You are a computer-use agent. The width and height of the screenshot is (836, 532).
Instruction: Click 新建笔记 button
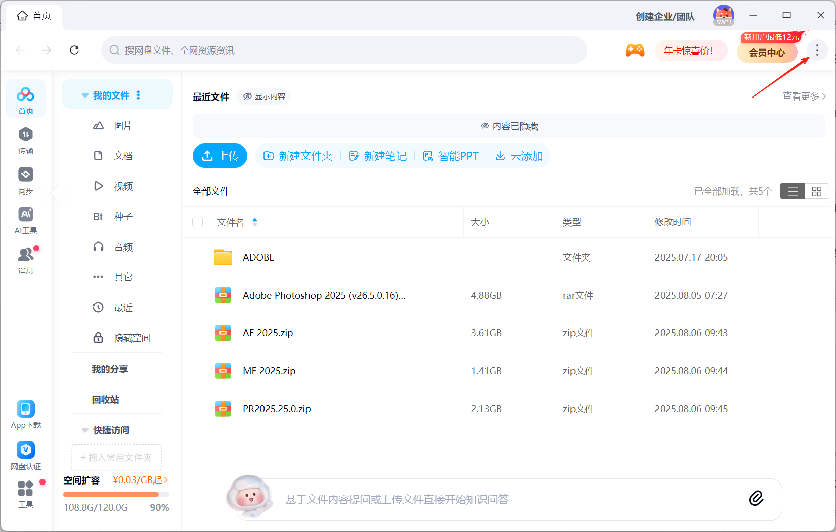click(378, 156)
